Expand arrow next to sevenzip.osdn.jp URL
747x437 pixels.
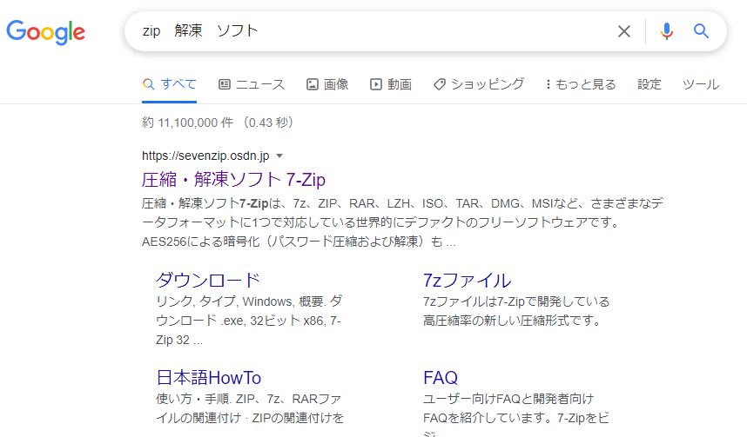(x=279, y=156)
